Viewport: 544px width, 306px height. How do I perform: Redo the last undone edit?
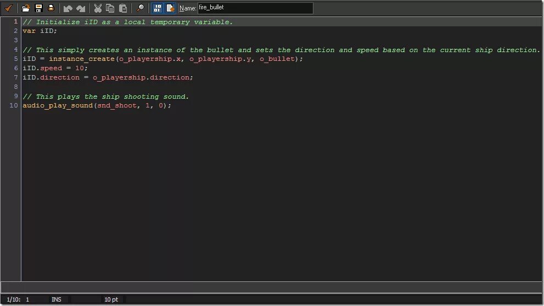pos(81,8)
